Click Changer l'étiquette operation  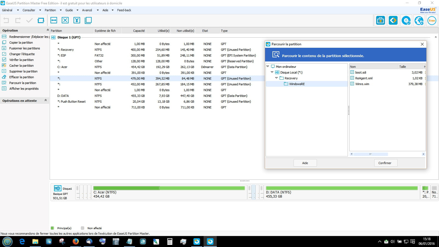tap(22, 54)
